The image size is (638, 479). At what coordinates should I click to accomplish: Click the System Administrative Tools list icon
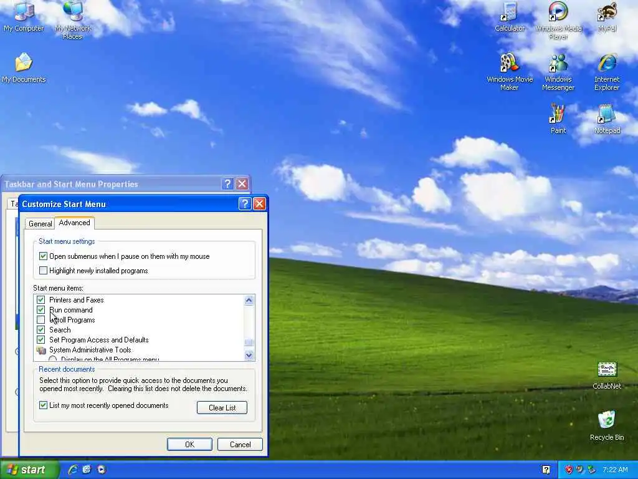click(x=41, y=350)
